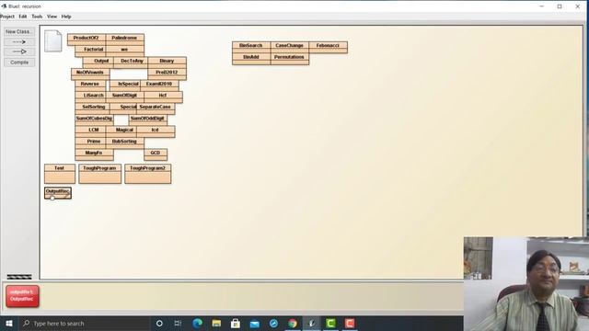Select the ToughProgram class box
The width and height of the screenshot is (589, 331).
click(x=100, y=174)
